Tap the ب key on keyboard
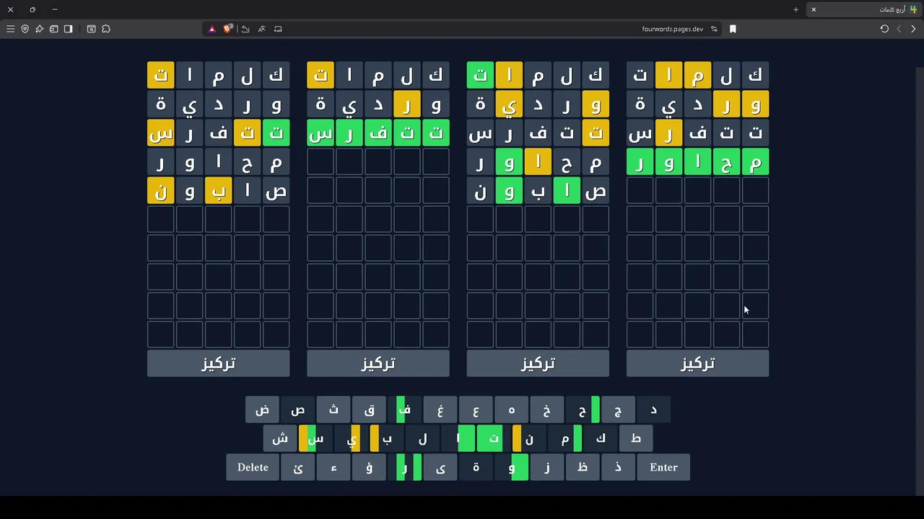This screenshot has height=519, width=924. pos(387,438)
